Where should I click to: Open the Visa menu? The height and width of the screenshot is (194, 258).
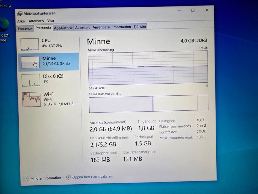point(50,21)
